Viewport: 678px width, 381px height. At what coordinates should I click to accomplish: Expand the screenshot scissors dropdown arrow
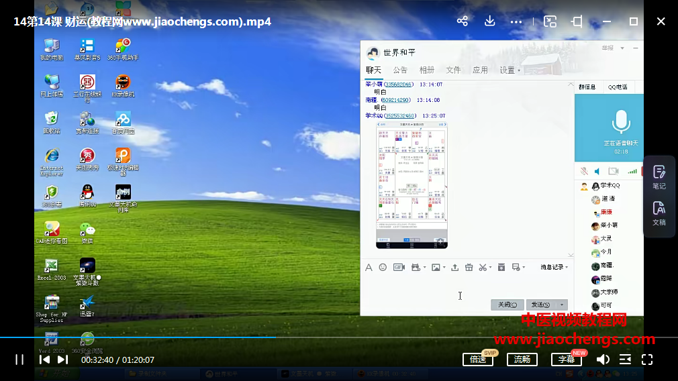tap(490, 268)
